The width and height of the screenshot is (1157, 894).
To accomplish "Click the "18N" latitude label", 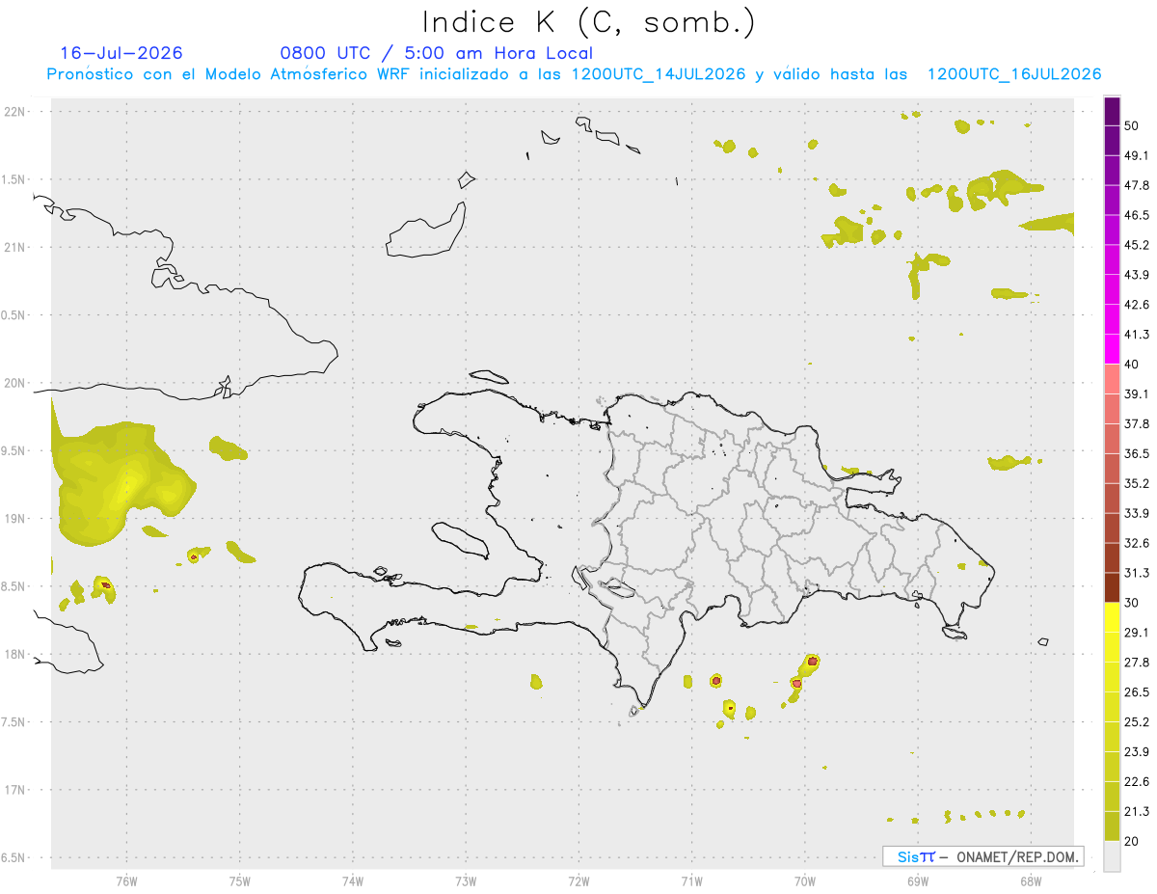I will (16, 654).
